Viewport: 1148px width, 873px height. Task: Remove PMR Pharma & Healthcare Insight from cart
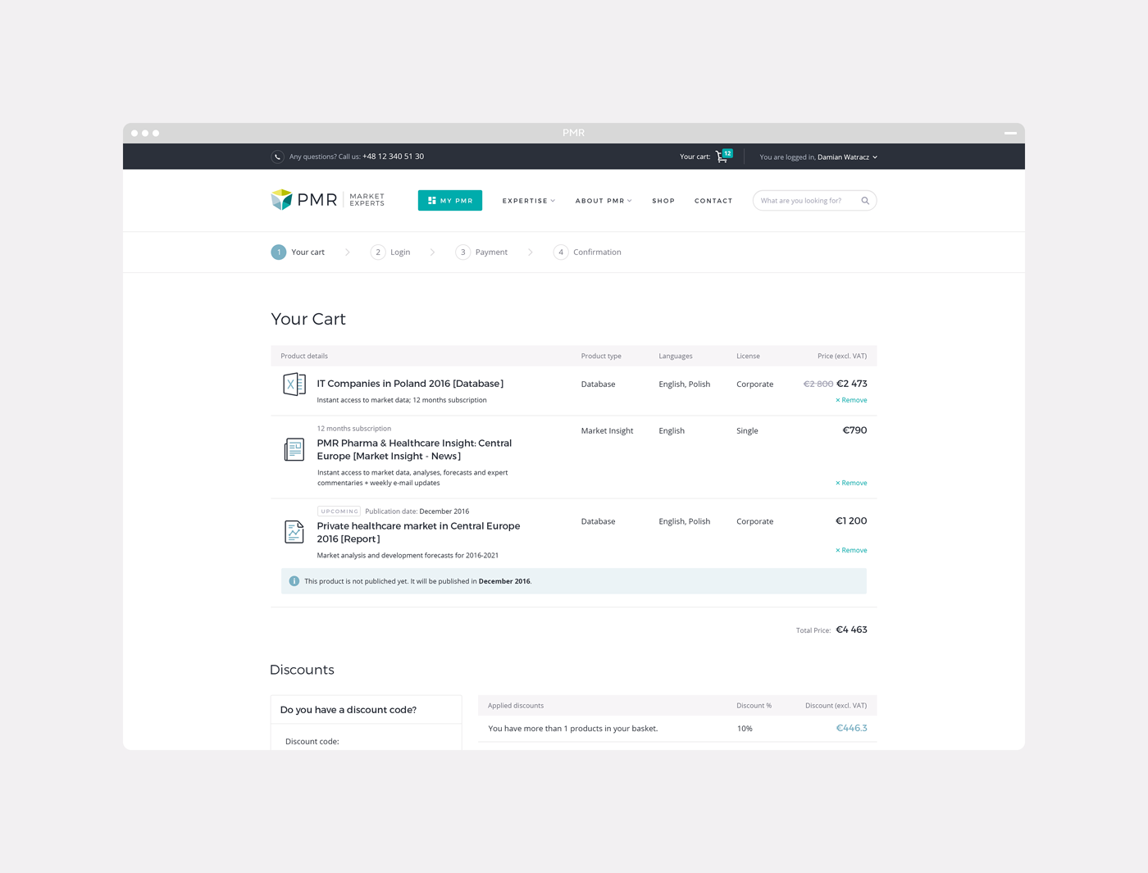click(x=851, y=483)
